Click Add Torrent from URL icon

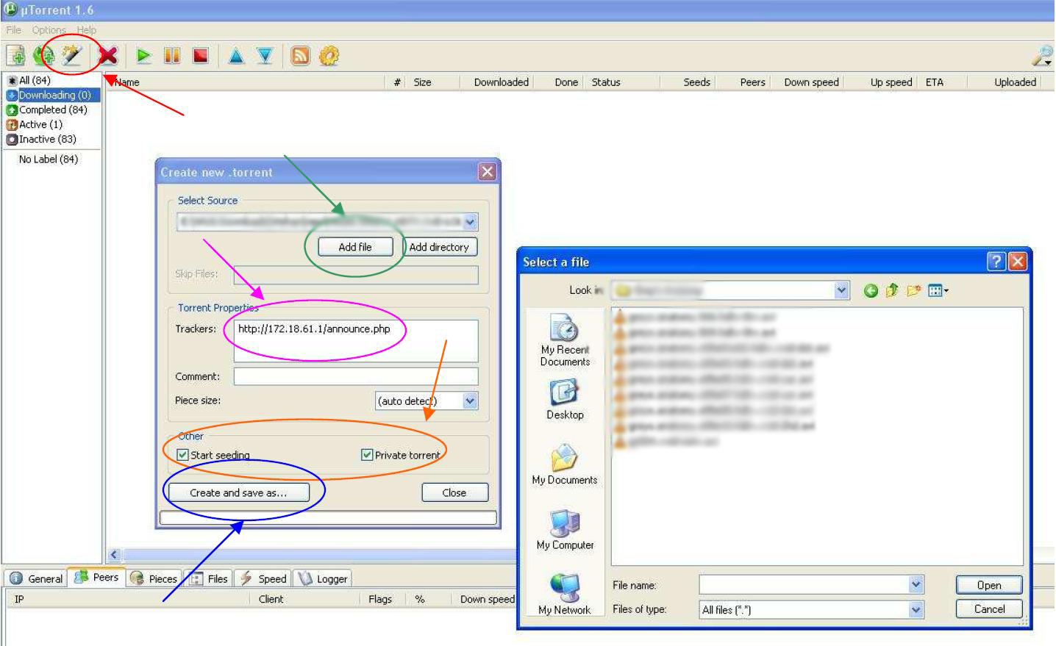pos(43,56)
